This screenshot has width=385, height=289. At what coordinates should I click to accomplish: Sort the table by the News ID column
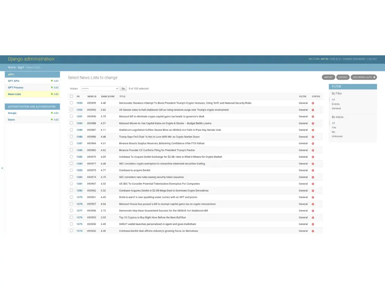click(92, 97)
